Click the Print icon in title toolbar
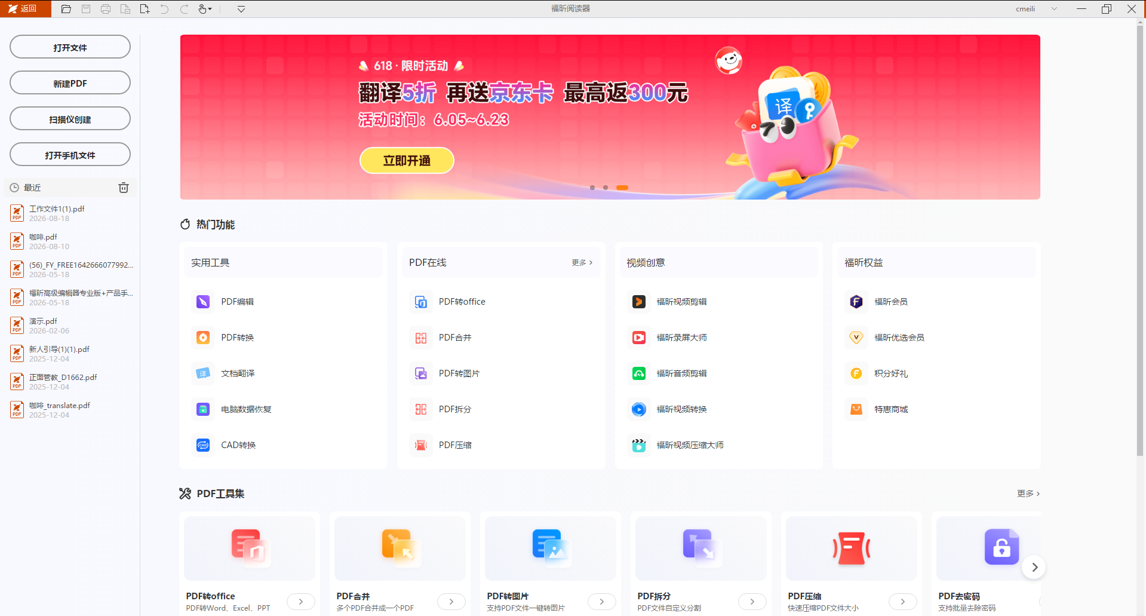Viewport: 1146px width, 616px height. (x=106, y=9)
